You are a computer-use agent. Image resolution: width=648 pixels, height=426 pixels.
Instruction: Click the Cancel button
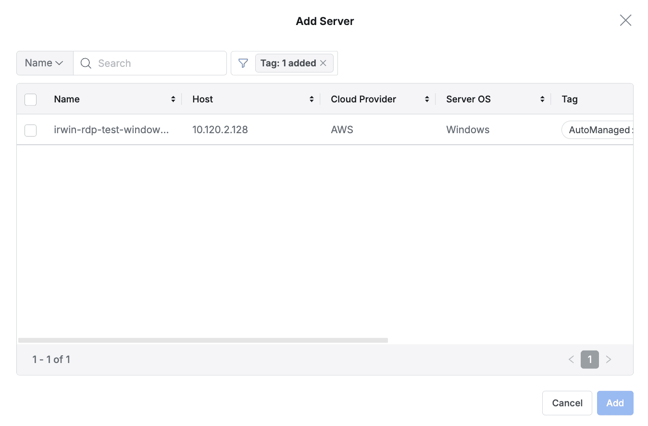pyautogui.click(x=567, y=403)
